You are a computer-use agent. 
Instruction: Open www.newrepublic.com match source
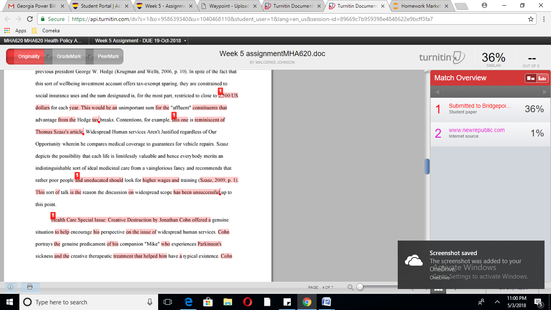[x=490, y=133]
